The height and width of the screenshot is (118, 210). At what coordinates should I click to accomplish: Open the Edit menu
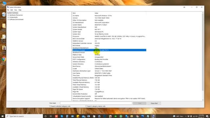click(x=12, y=10)
